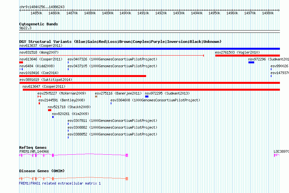Open esv2505227 (McKernan2009) variant label
Viewport: 289px width, 193px height.
62,93
